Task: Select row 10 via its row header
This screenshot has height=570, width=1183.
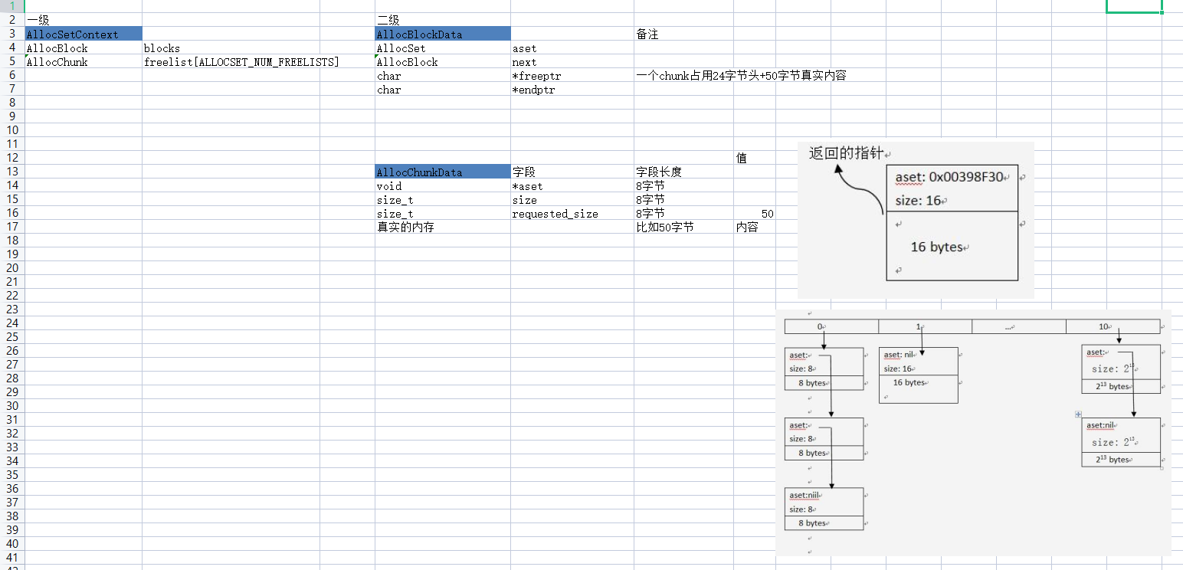Action: [x=12, y=130]
